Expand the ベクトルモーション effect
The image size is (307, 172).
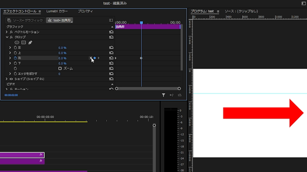(7, 32)
